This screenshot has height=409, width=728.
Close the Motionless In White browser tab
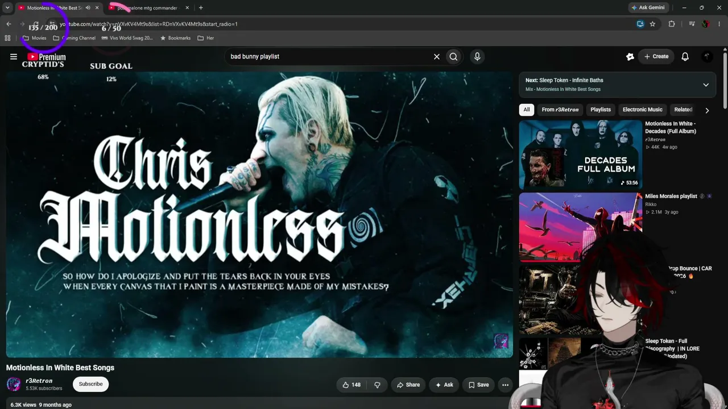point(97,8)
